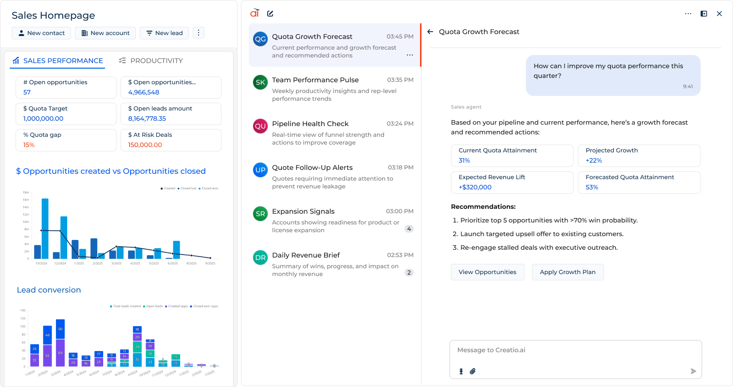This screenshot has width=733, height=387.
Task: Click the View Opportunities button
Action: [487, 272]
